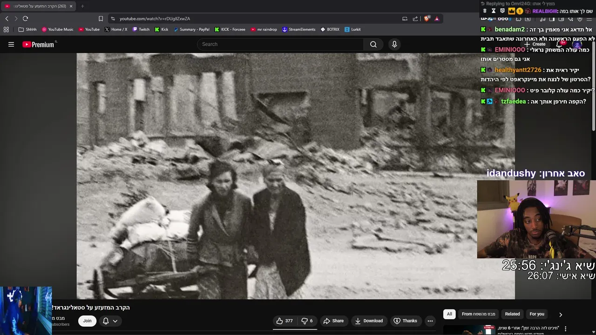Image resolution: width=596 pixels, height=335 pixels.
Task: Open the Summary - PayPal bookmark
Action: [x=191, y=29]
